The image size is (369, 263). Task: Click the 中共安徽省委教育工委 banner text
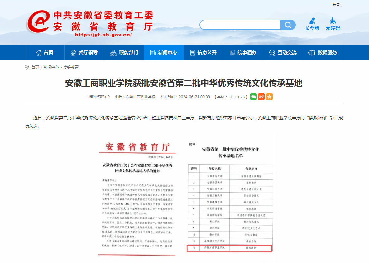103,15
